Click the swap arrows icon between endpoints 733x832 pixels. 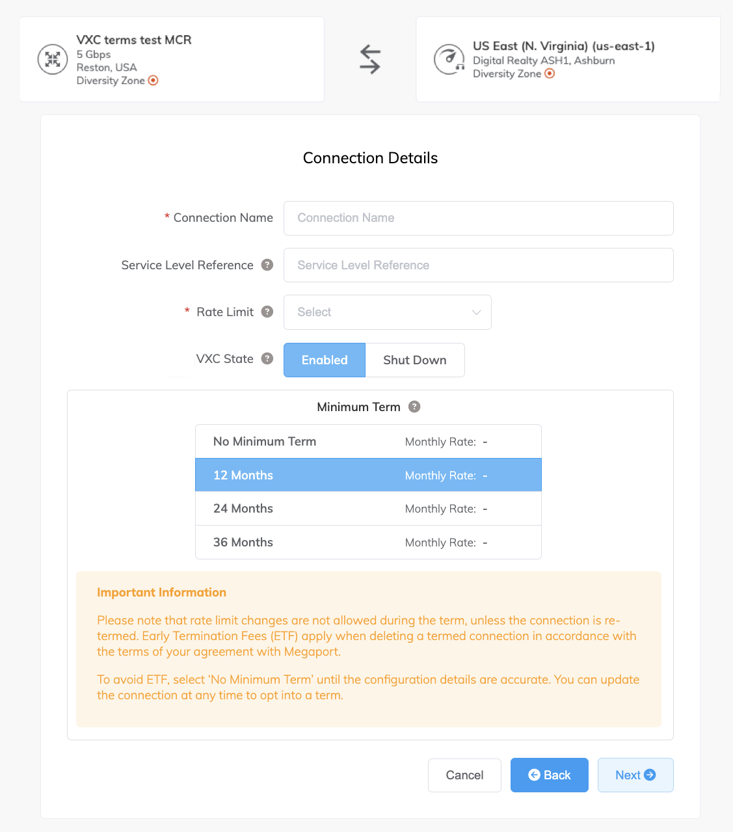click(x=370, y=59)
